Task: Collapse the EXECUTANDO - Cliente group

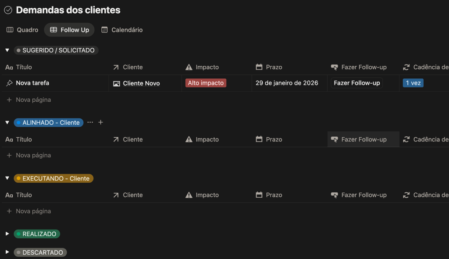Action: (7, 178)
